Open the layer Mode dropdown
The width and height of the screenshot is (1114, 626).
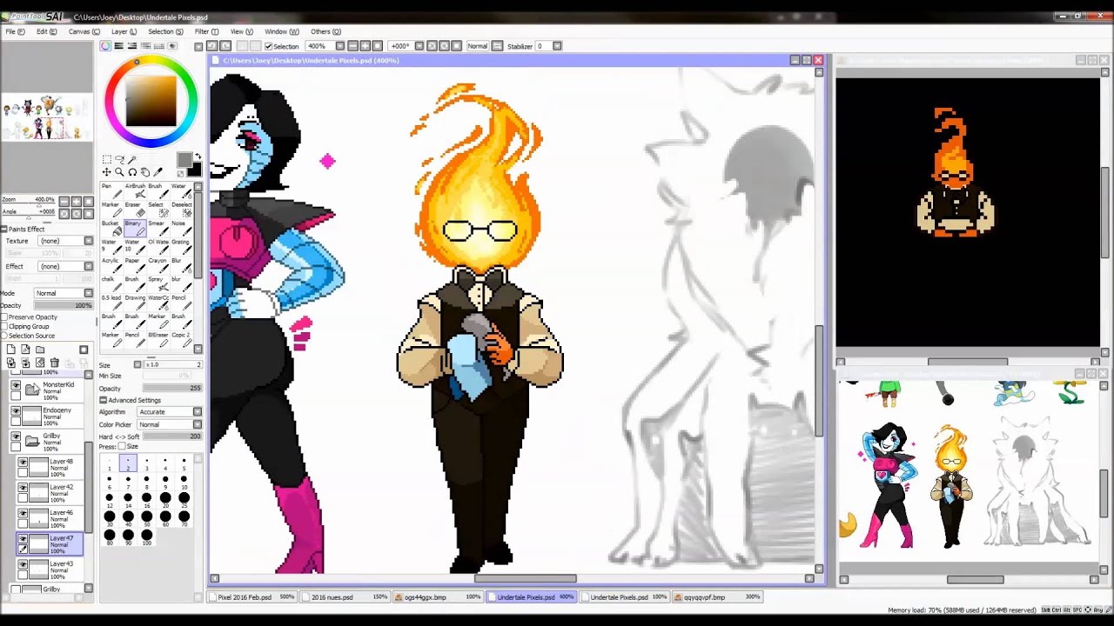(x=63, y=293)
